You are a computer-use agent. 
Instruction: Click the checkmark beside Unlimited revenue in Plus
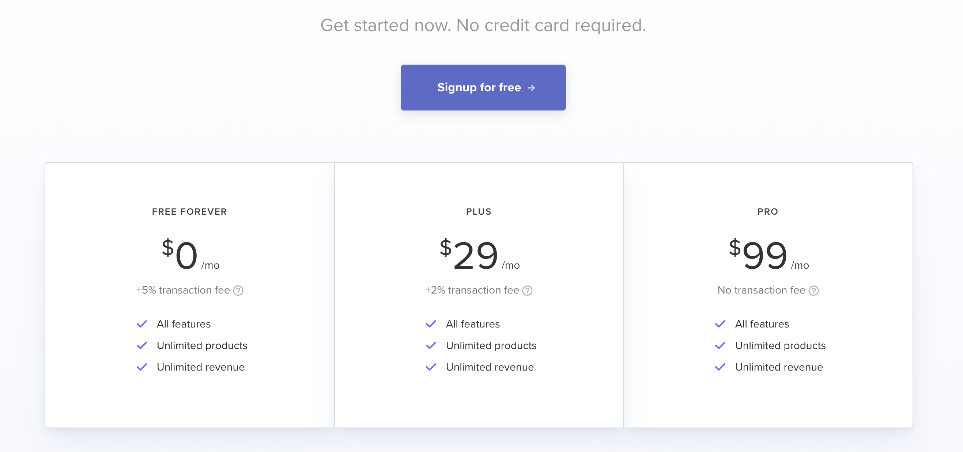point(431,367)
